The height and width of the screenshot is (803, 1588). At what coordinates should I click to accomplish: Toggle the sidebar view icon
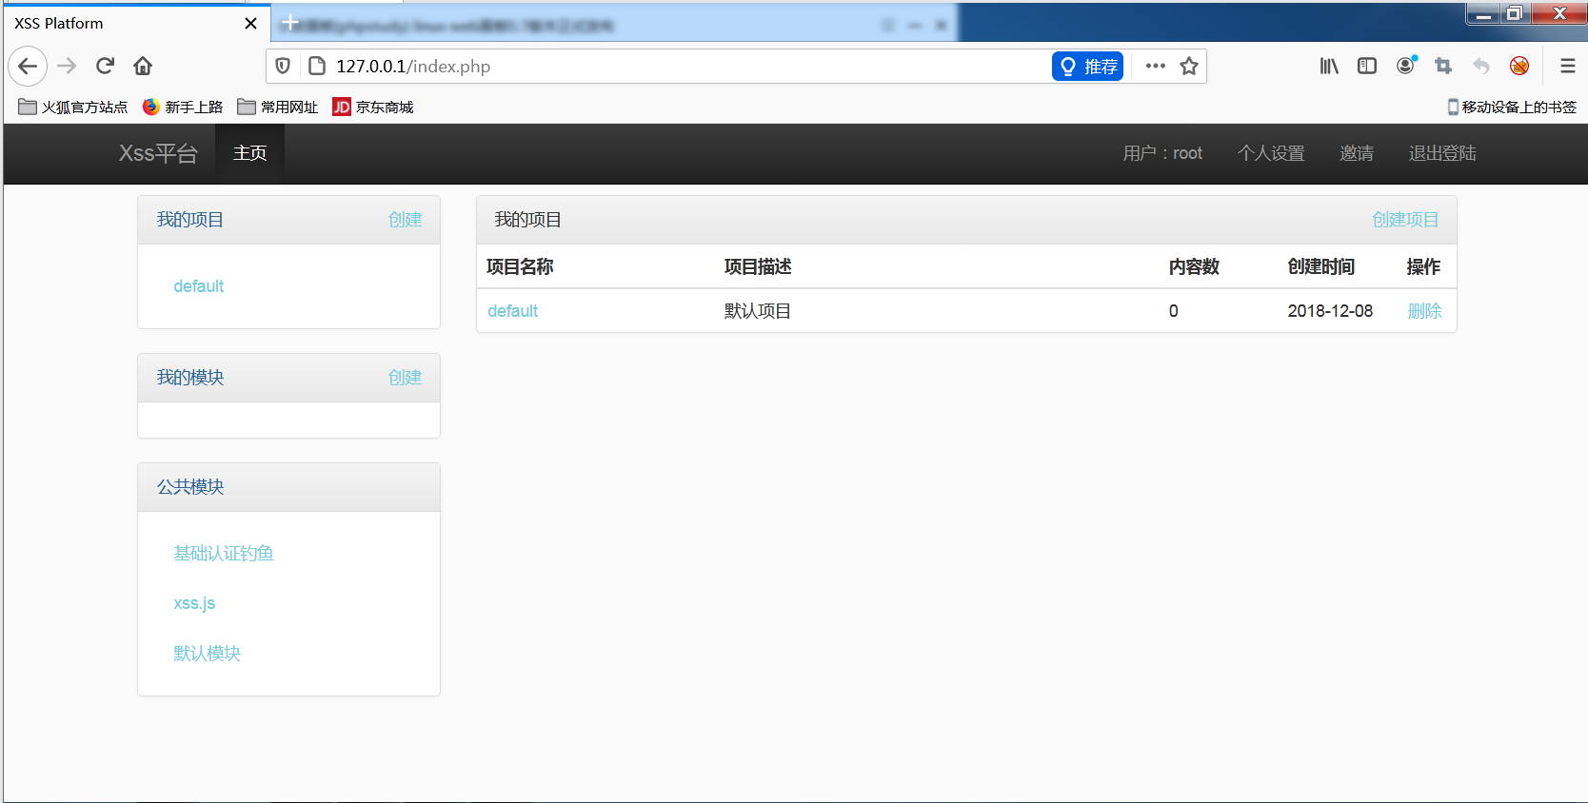1367,66
